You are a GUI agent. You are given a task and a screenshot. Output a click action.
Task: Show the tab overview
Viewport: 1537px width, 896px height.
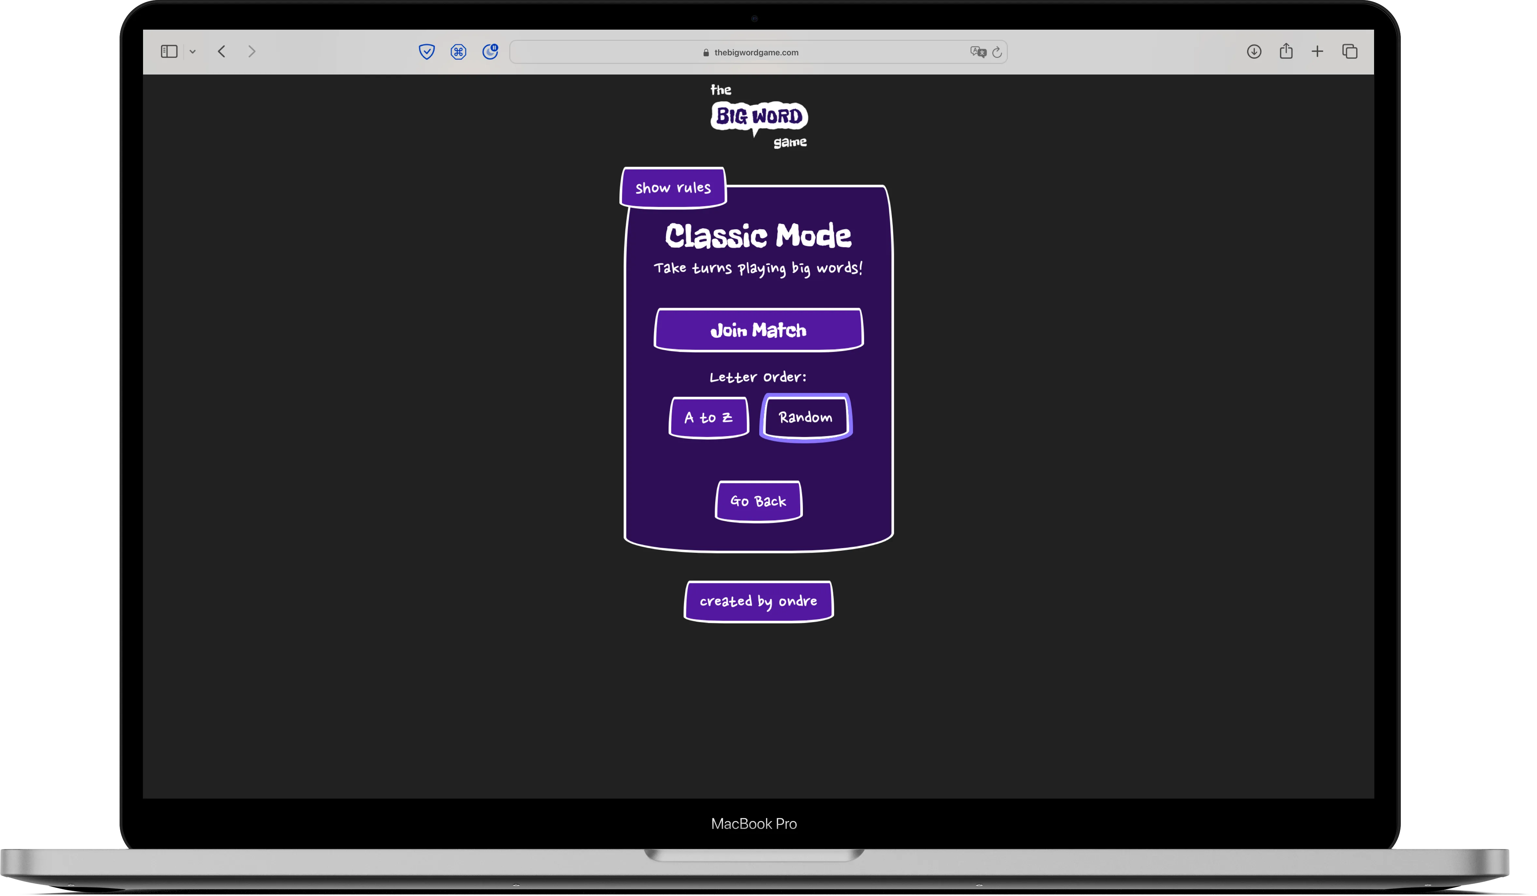[1350, 52]
